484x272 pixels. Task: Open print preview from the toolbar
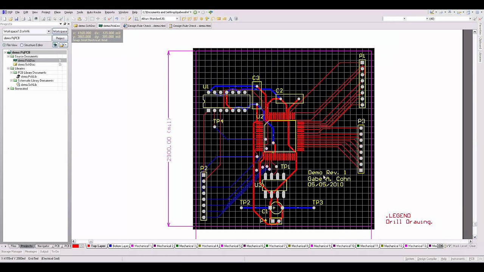pyautogui.click(x=29, y=19)
